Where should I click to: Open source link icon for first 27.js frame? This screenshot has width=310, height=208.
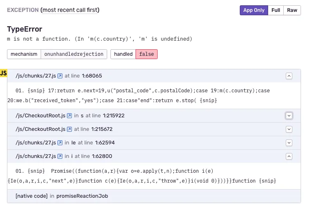tap(60, 76)
